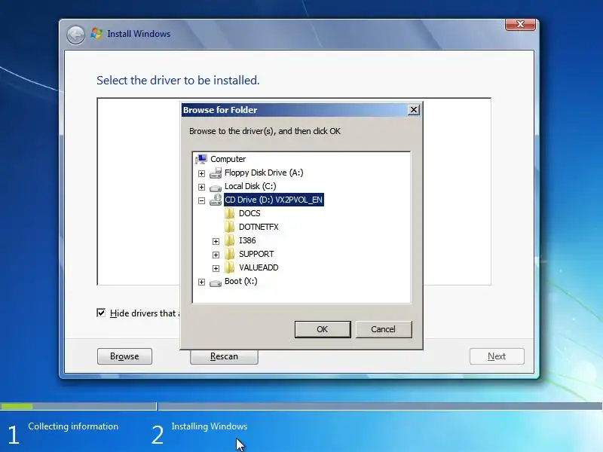This screenshot has height=452, width=603.
Task: Expand the VALUEADD folder node
Action: [x=216, y=268]
